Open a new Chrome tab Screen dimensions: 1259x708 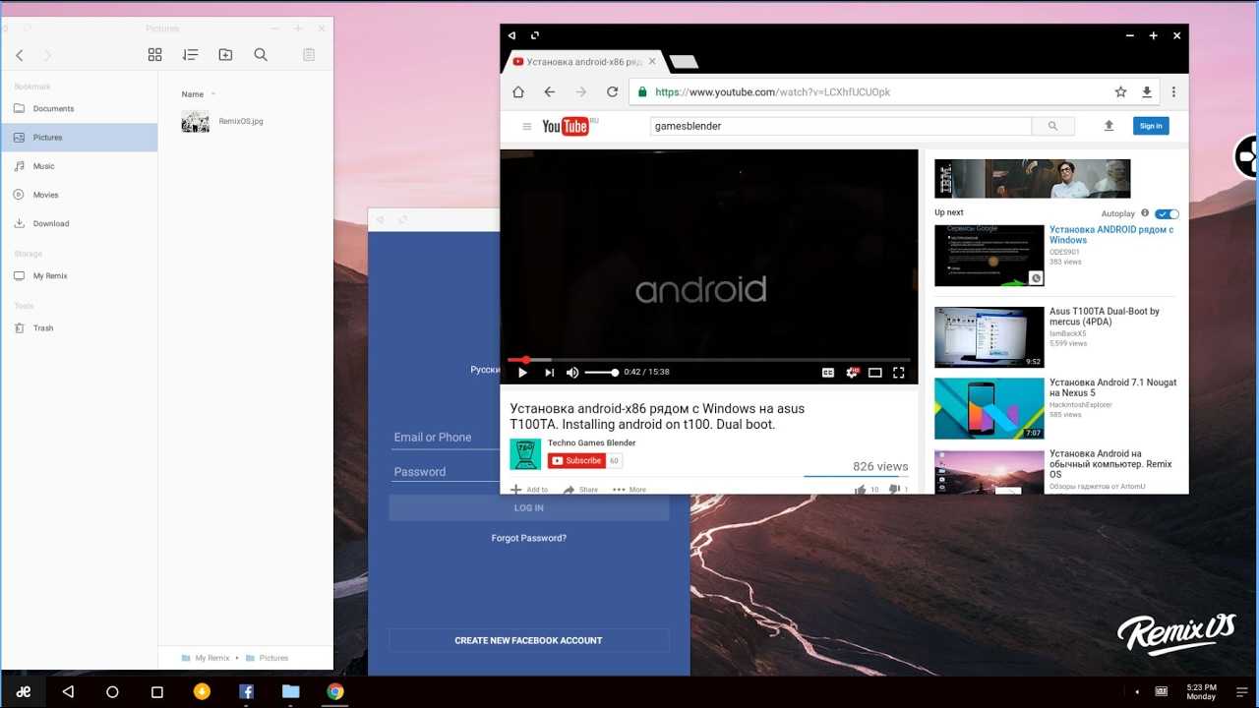[x=683, y=62]
